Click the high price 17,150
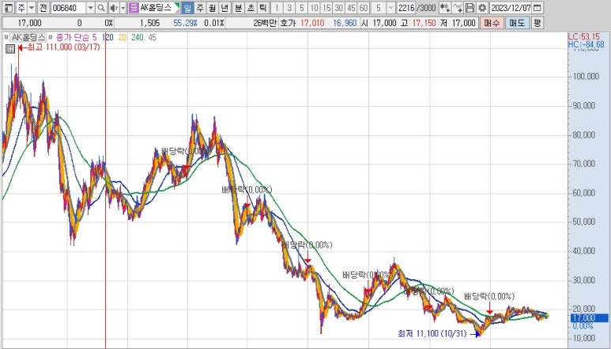 424,23
